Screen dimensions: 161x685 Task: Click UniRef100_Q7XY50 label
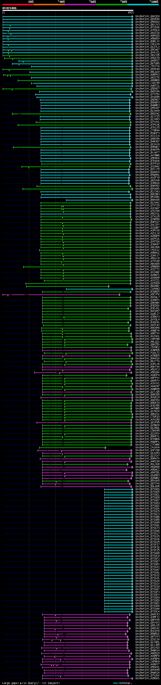coord(147,94)
